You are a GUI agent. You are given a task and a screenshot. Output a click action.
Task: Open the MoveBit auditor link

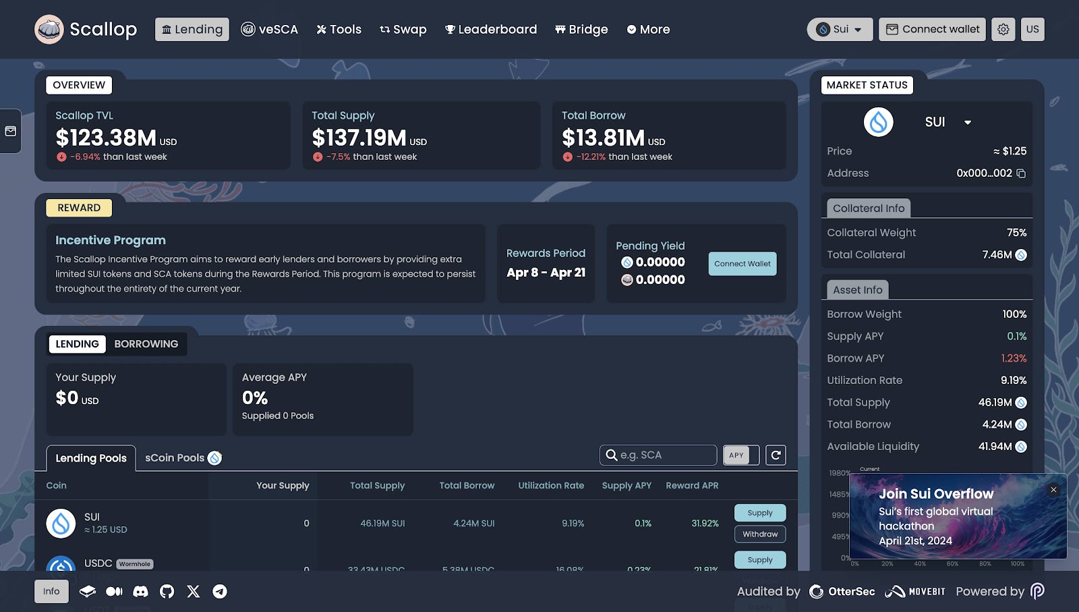915,592
